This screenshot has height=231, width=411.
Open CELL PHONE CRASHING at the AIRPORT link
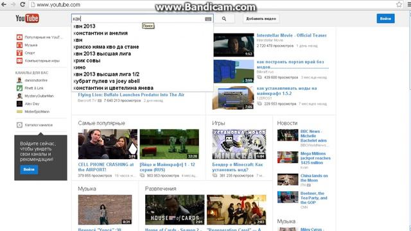[x=106, y=167]
